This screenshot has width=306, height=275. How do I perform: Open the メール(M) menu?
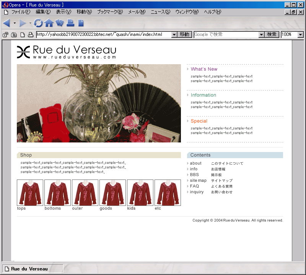pyautogui.click(x=137, y=12)
